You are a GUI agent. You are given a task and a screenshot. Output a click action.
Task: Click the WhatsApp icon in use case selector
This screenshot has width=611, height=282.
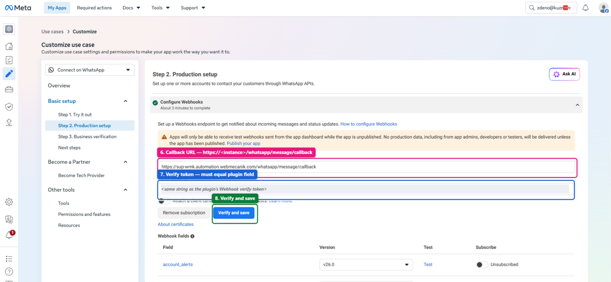[x=51, y=70]
